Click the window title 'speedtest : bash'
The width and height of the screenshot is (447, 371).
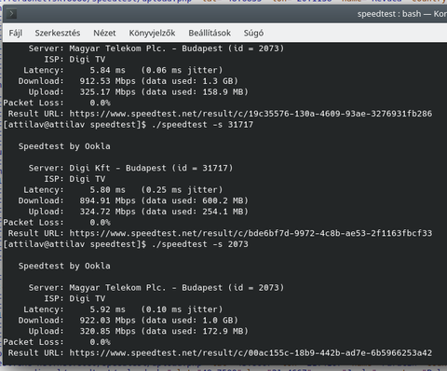pos(389,14)
